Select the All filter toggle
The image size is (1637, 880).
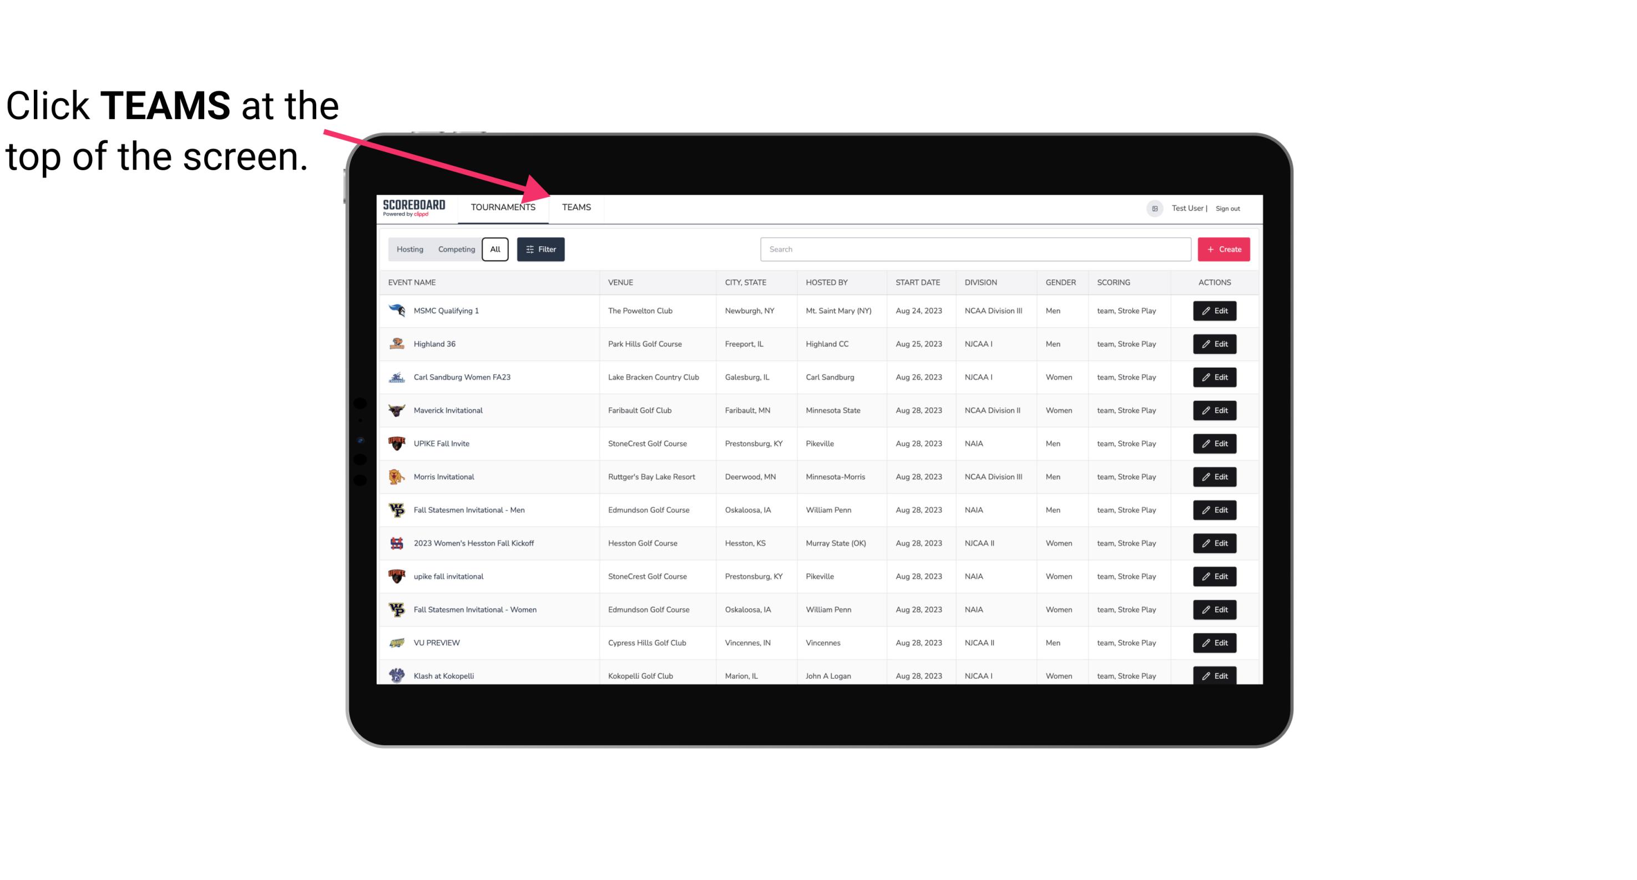tap(496, 248)
